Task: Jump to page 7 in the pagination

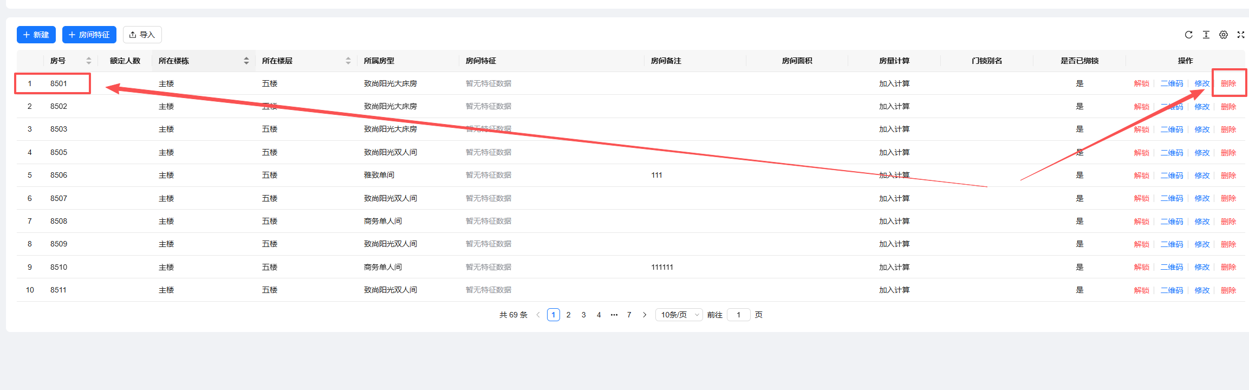Action: tap(629, 315)
